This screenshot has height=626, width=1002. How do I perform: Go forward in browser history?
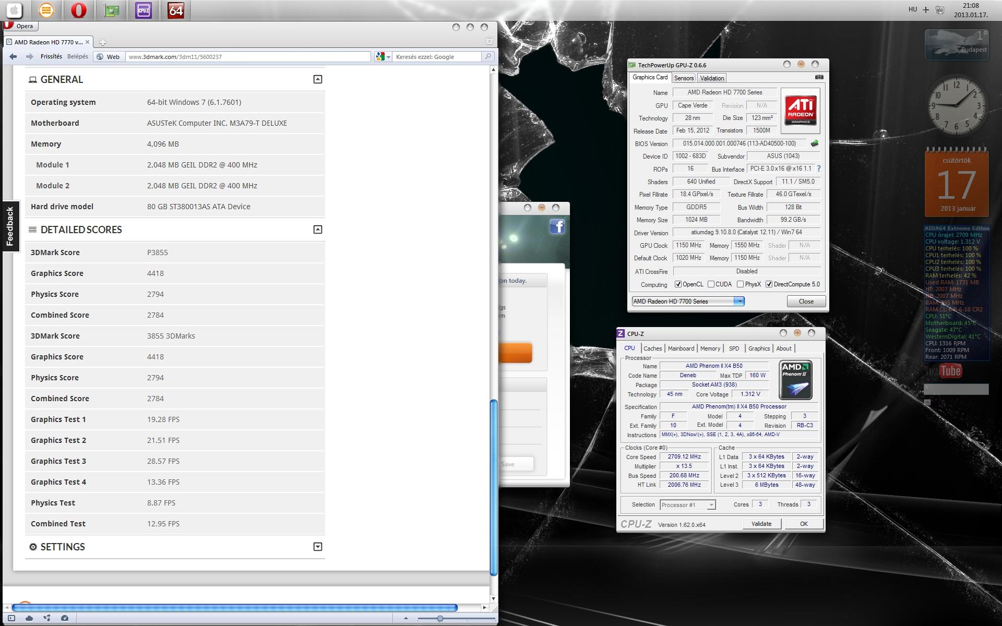[x=29, y=56]
